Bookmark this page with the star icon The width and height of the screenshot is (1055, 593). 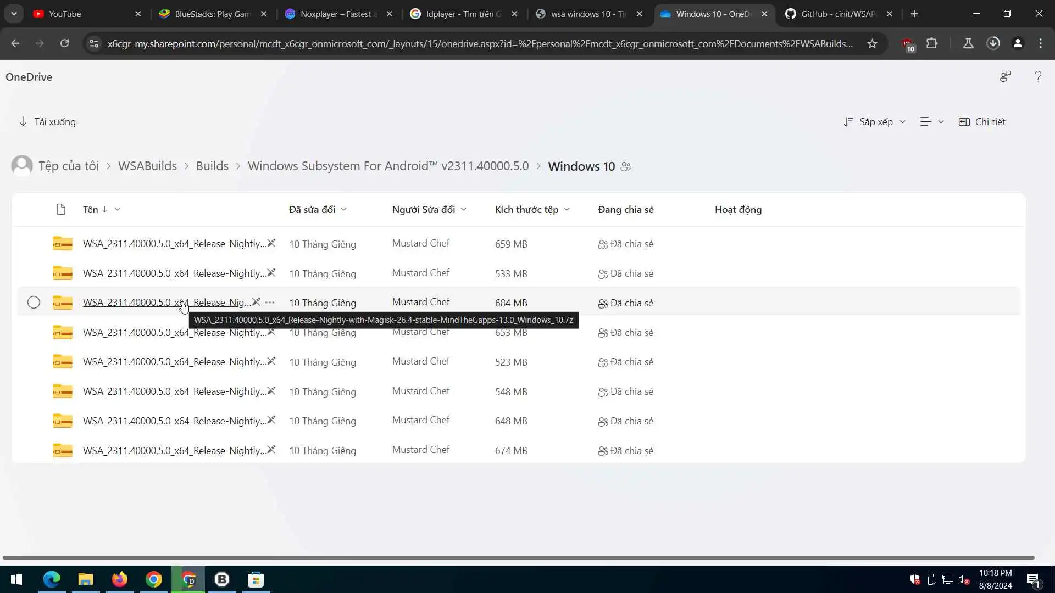pyautogui.click(x=872, y=43)
